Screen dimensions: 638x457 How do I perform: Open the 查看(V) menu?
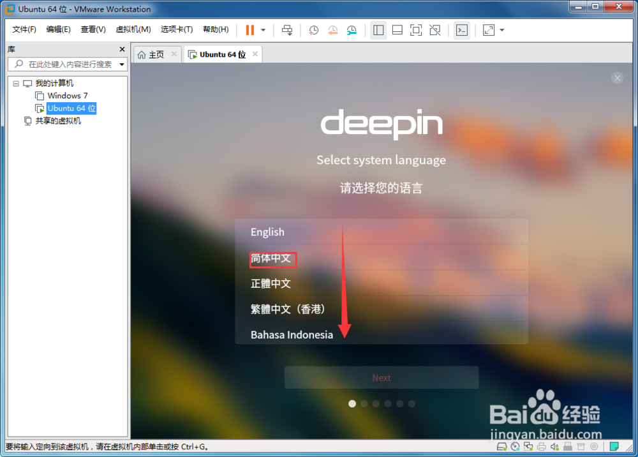point(93,29)
